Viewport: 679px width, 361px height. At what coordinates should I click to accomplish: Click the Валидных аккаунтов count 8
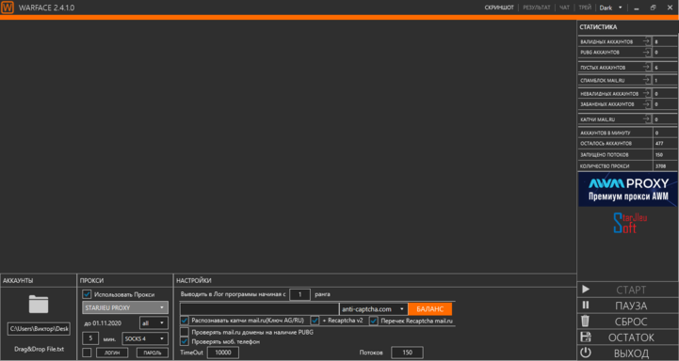[656, 41]
